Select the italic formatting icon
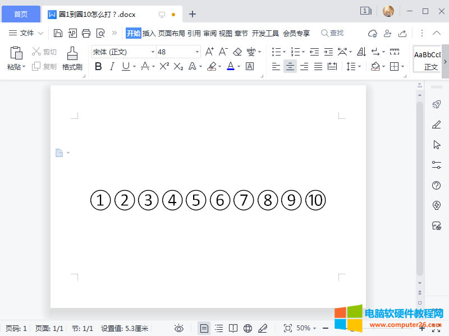The height and width of the screenshot is (336, 449). pyautogui.click(x=112, y=66)
